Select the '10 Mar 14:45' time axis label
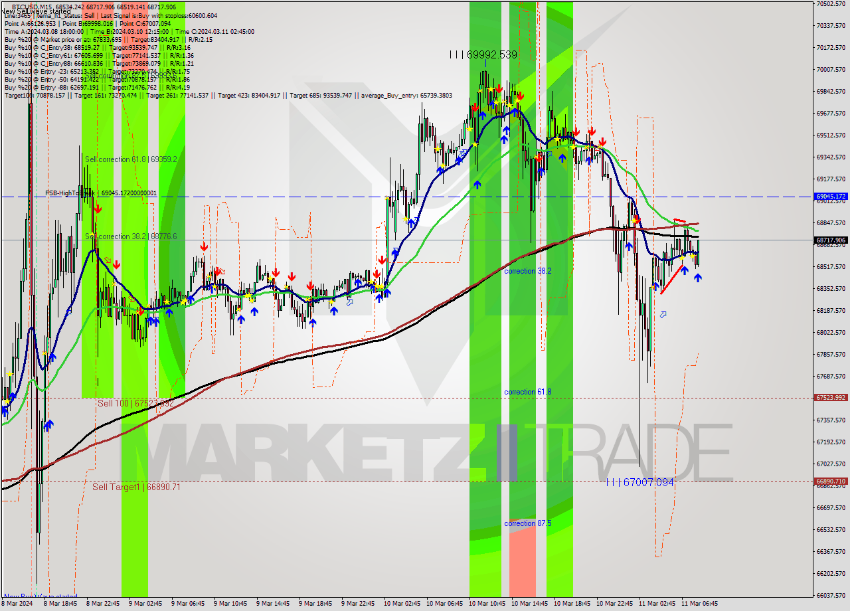 point(529,604)
